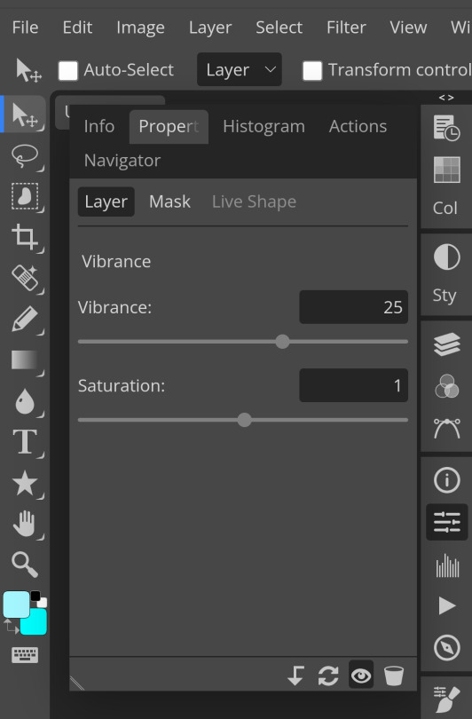Open the History panel icon
This screenshot has width=472, height=719.
(447, 129)
